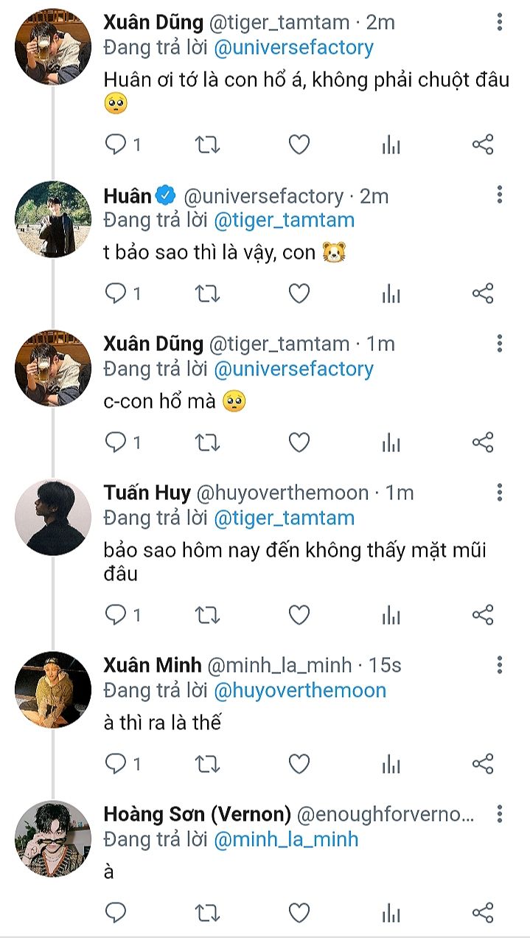The image size is (530, 938).
Task: Share Huân's tweet
Action: (482, 294)
